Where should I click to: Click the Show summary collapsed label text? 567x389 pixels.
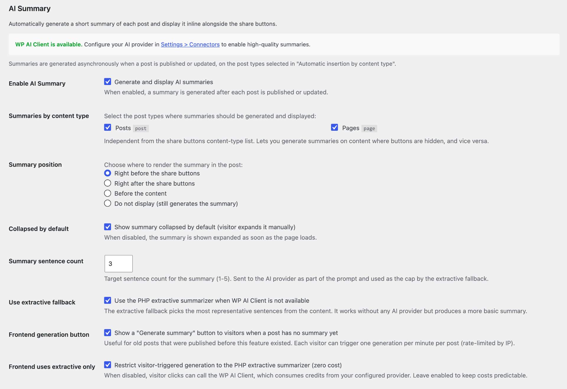tap(205, 227)
